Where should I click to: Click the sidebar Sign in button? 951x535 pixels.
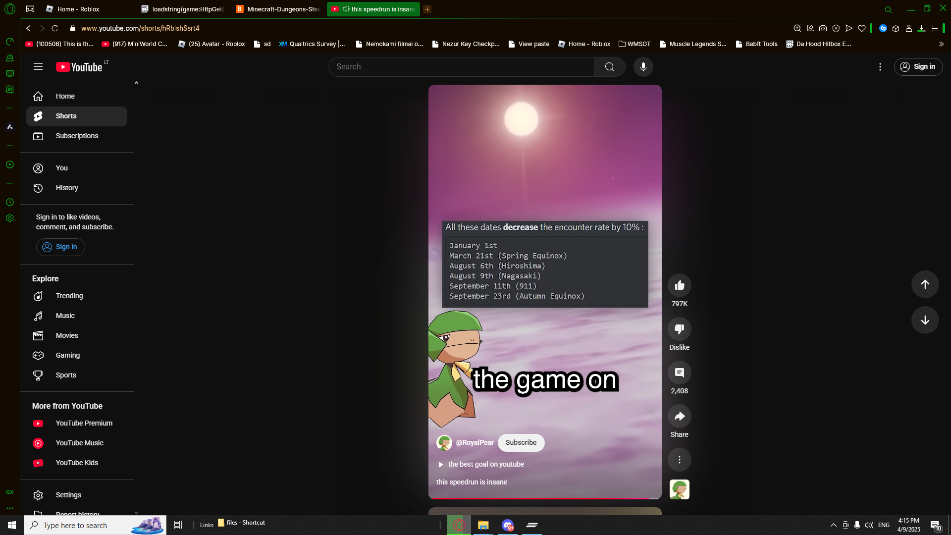tap(60, 247)
